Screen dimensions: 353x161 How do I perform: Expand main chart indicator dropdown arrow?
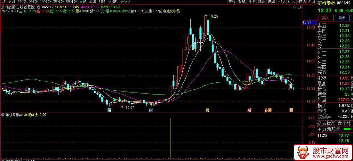click(38, 7)
